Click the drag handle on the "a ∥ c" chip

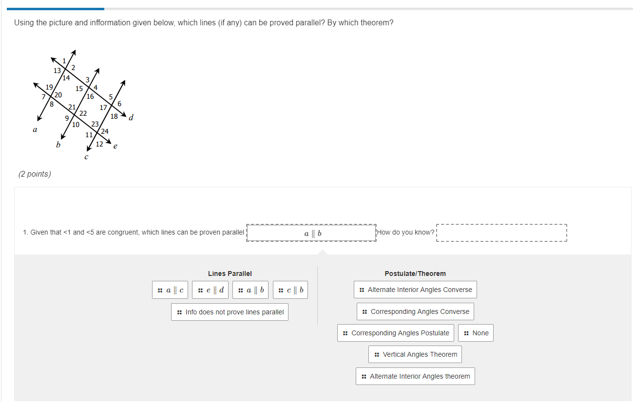(161, 290)
